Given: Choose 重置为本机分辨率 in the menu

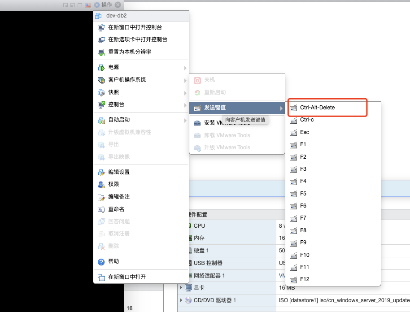Looking at the screenshot, I should pyautogui.click(x=130, y=52).
